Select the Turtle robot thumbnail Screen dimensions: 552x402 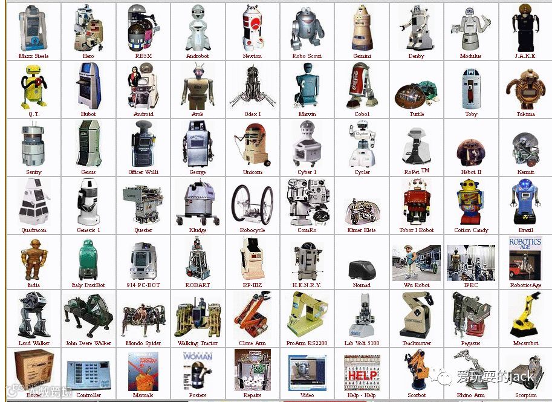tap(417, 94)
